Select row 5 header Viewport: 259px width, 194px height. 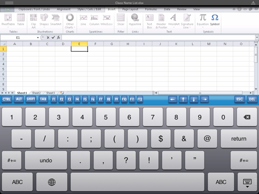pyautogui.click(x=3, y=69)
